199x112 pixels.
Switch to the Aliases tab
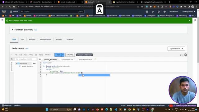click(x=59, y=40)
